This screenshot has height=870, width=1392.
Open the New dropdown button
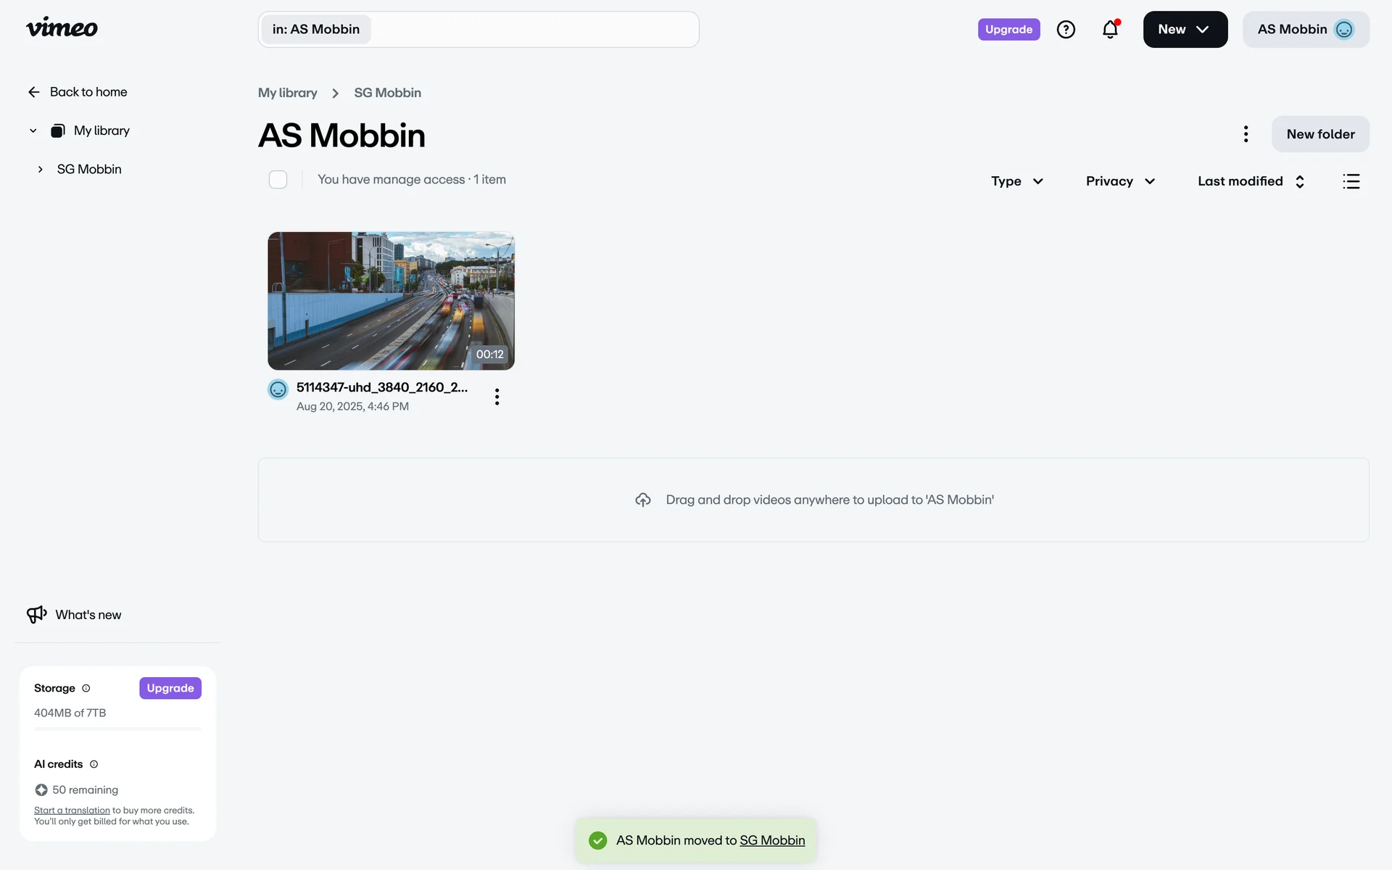(x=1185, y=29)
